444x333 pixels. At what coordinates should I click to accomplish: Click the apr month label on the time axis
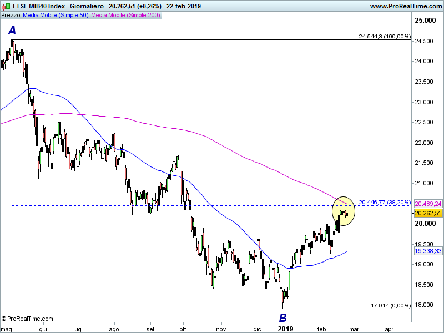390,329
